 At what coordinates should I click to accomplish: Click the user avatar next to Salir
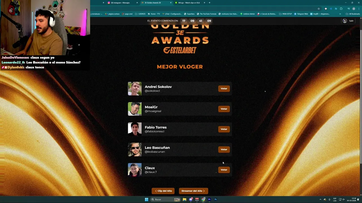(344, 21)
